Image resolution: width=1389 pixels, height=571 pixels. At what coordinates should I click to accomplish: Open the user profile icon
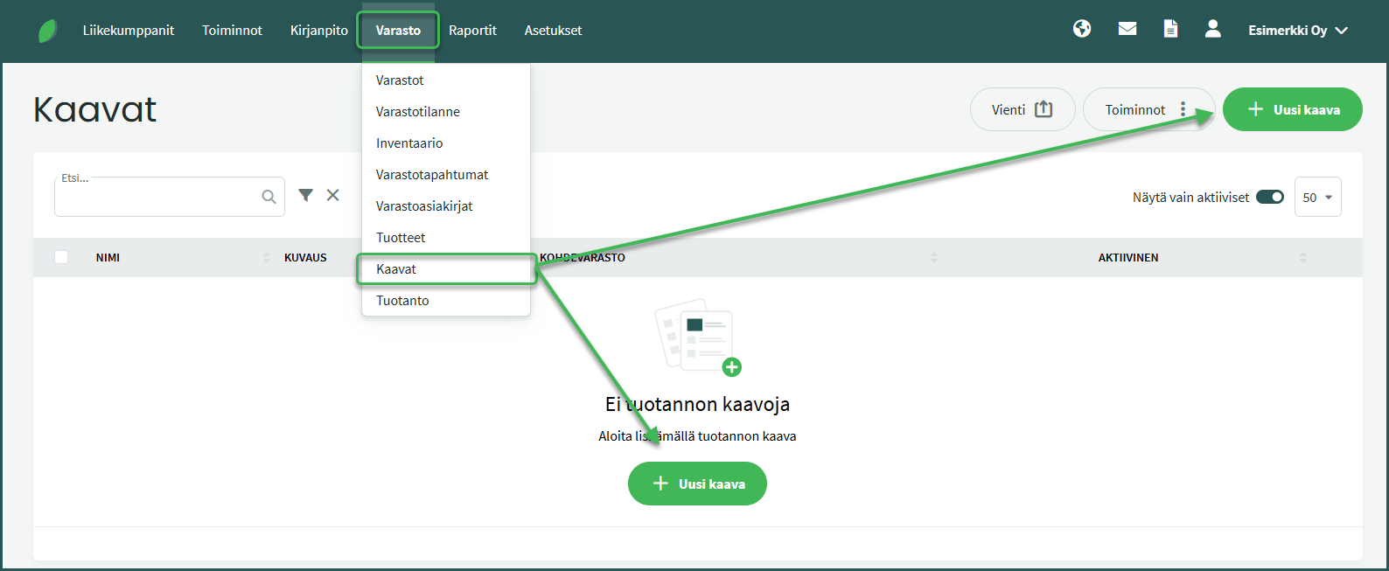click(1212, 29)
